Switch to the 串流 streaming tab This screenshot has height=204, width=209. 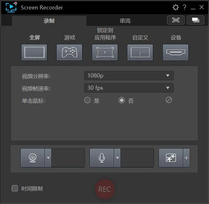(x=125, y=21)
